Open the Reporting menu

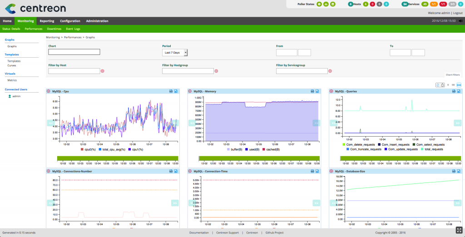pyautogui.click(x=47, y=21)
